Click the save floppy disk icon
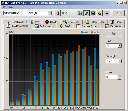Viewport: 128px width, 111px height. 93,13
